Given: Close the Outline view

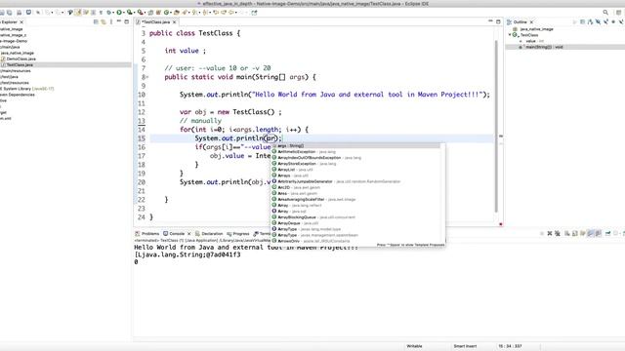Looking at the screenshot, I should click(531, 21).
